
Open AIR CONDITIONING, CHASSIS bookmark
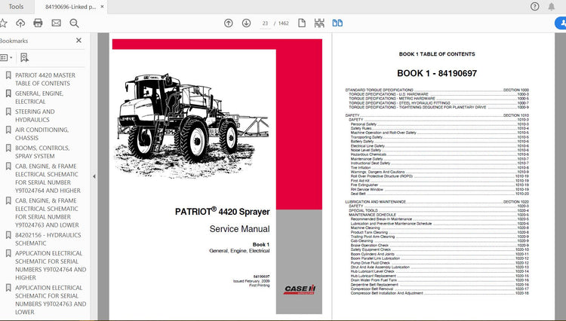pyautogui.click(x=42, y=133)
